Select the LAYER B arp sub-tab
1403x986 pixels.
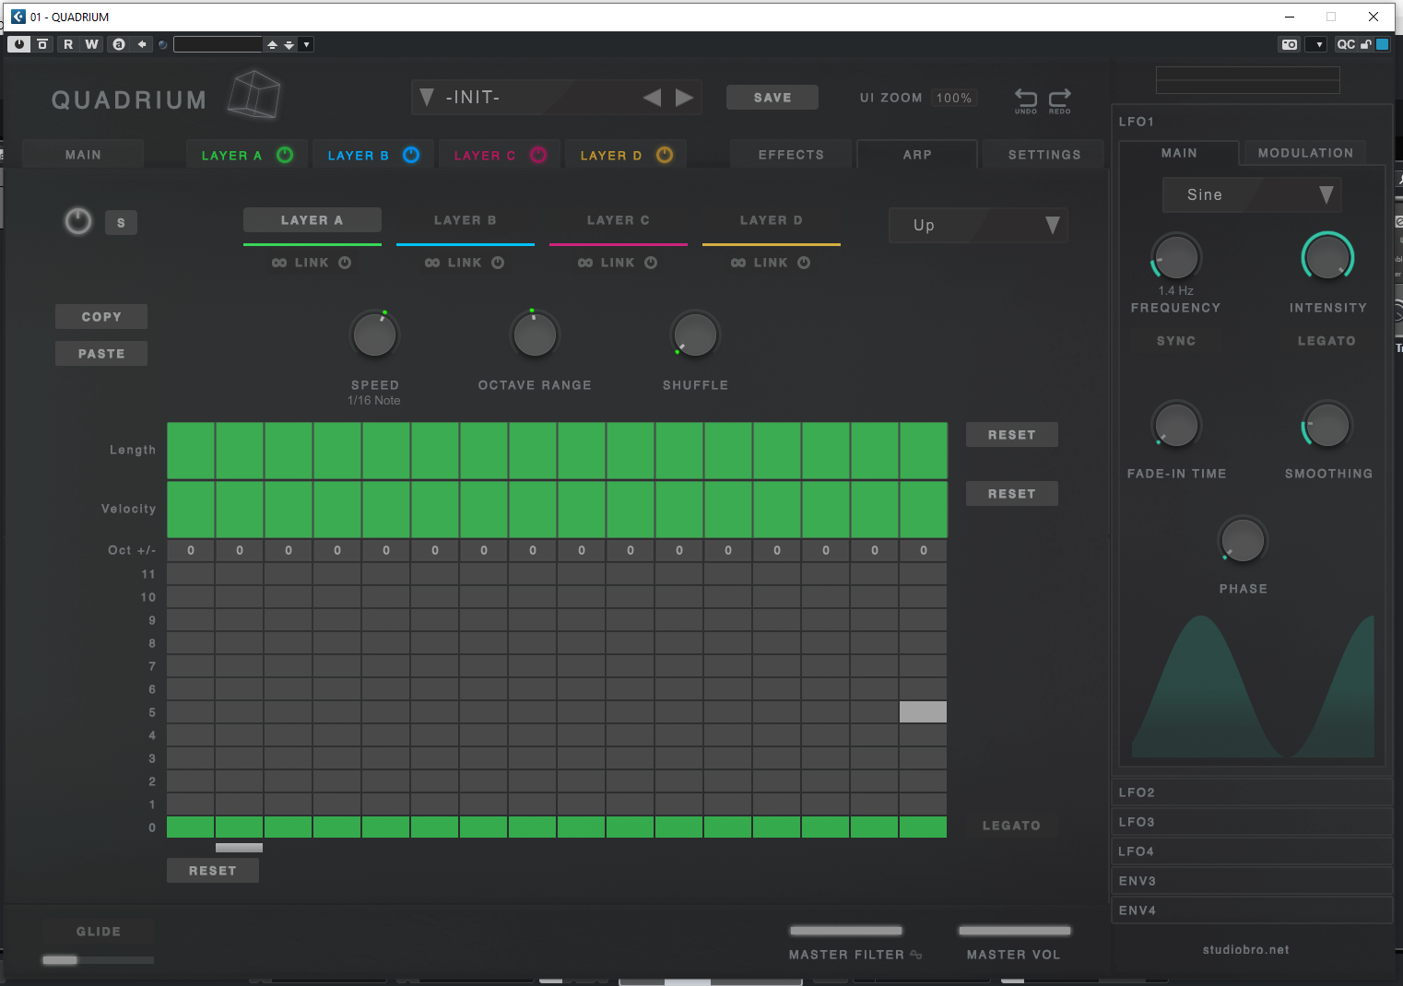[466, 220]
